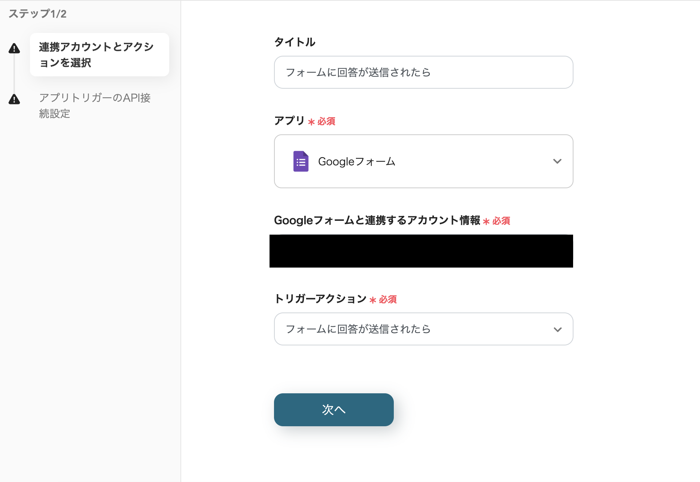Open the アプリトリガーのAPI接続設定 step
The height and width of the screenshot is (482, 700).
(x=95, y=106)
